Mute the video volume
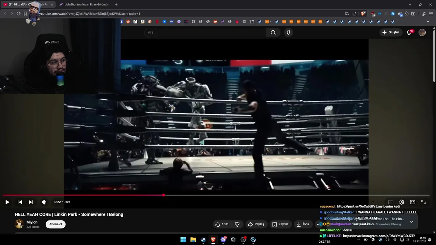 [44, 202]
